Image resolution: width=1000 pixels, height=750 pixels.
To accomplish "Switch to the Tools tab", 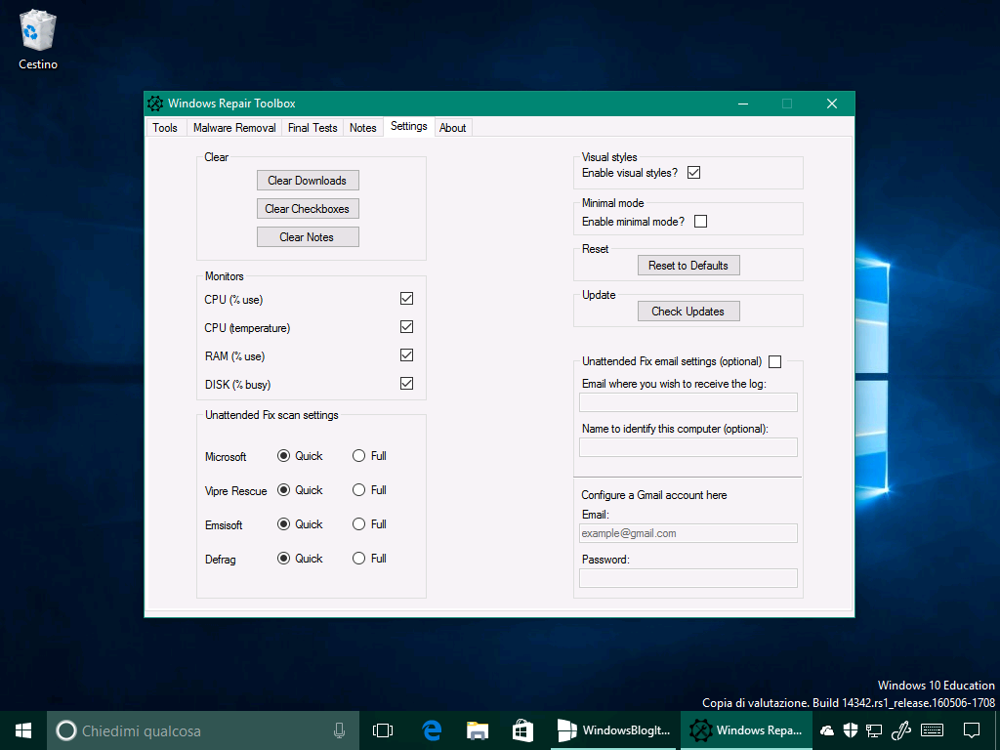I will point(164,128).
